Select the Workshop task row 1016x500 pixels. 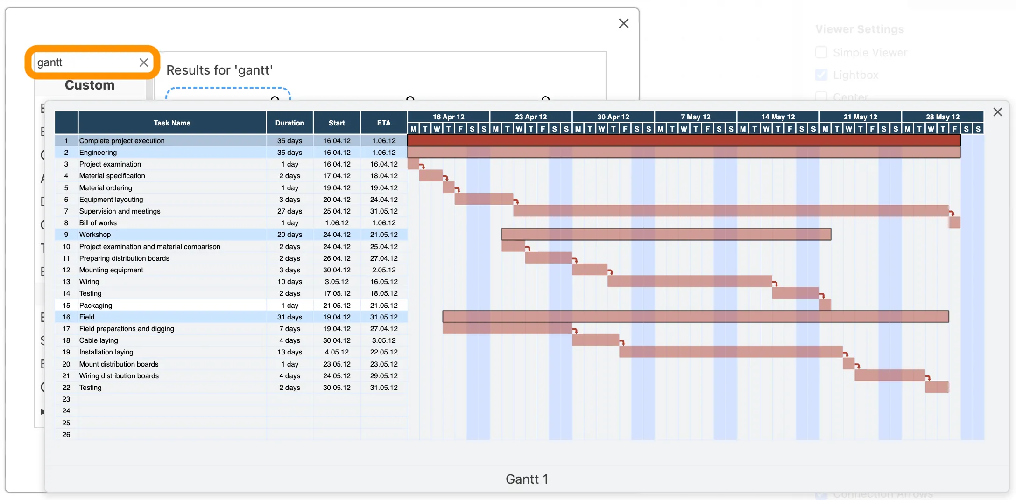pos(95,235)
